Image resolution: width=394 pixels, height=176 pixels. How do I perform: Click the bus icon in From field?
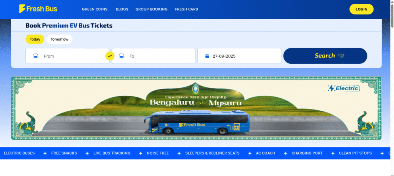36,56
